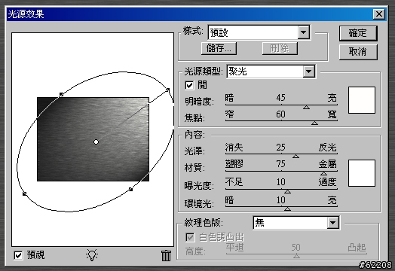Click the 塑膠 plastic label
Screen dimensions: 395x271
click(x=234, y=164)
